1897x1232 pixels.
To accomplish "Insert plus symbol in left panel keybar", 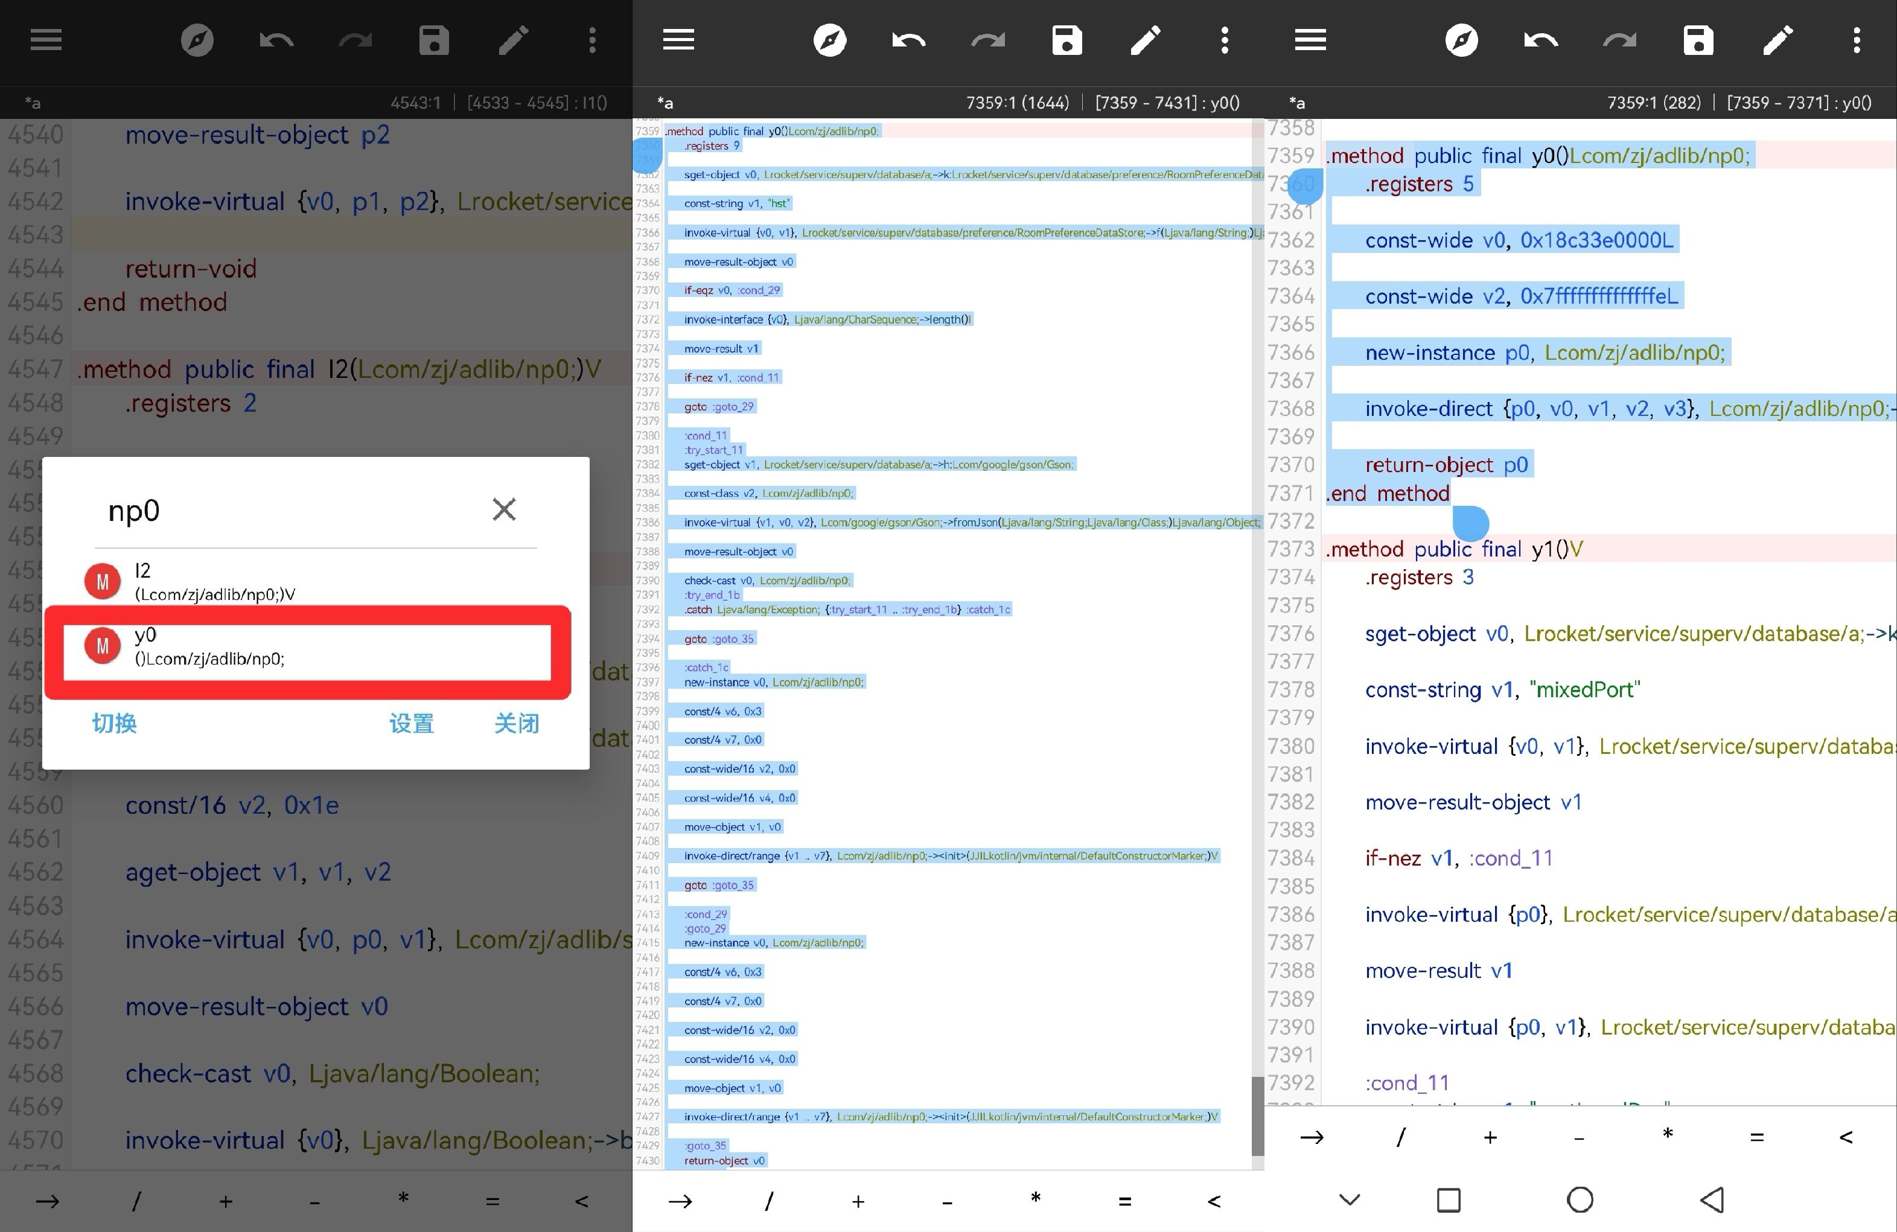I will [226, 1201].
